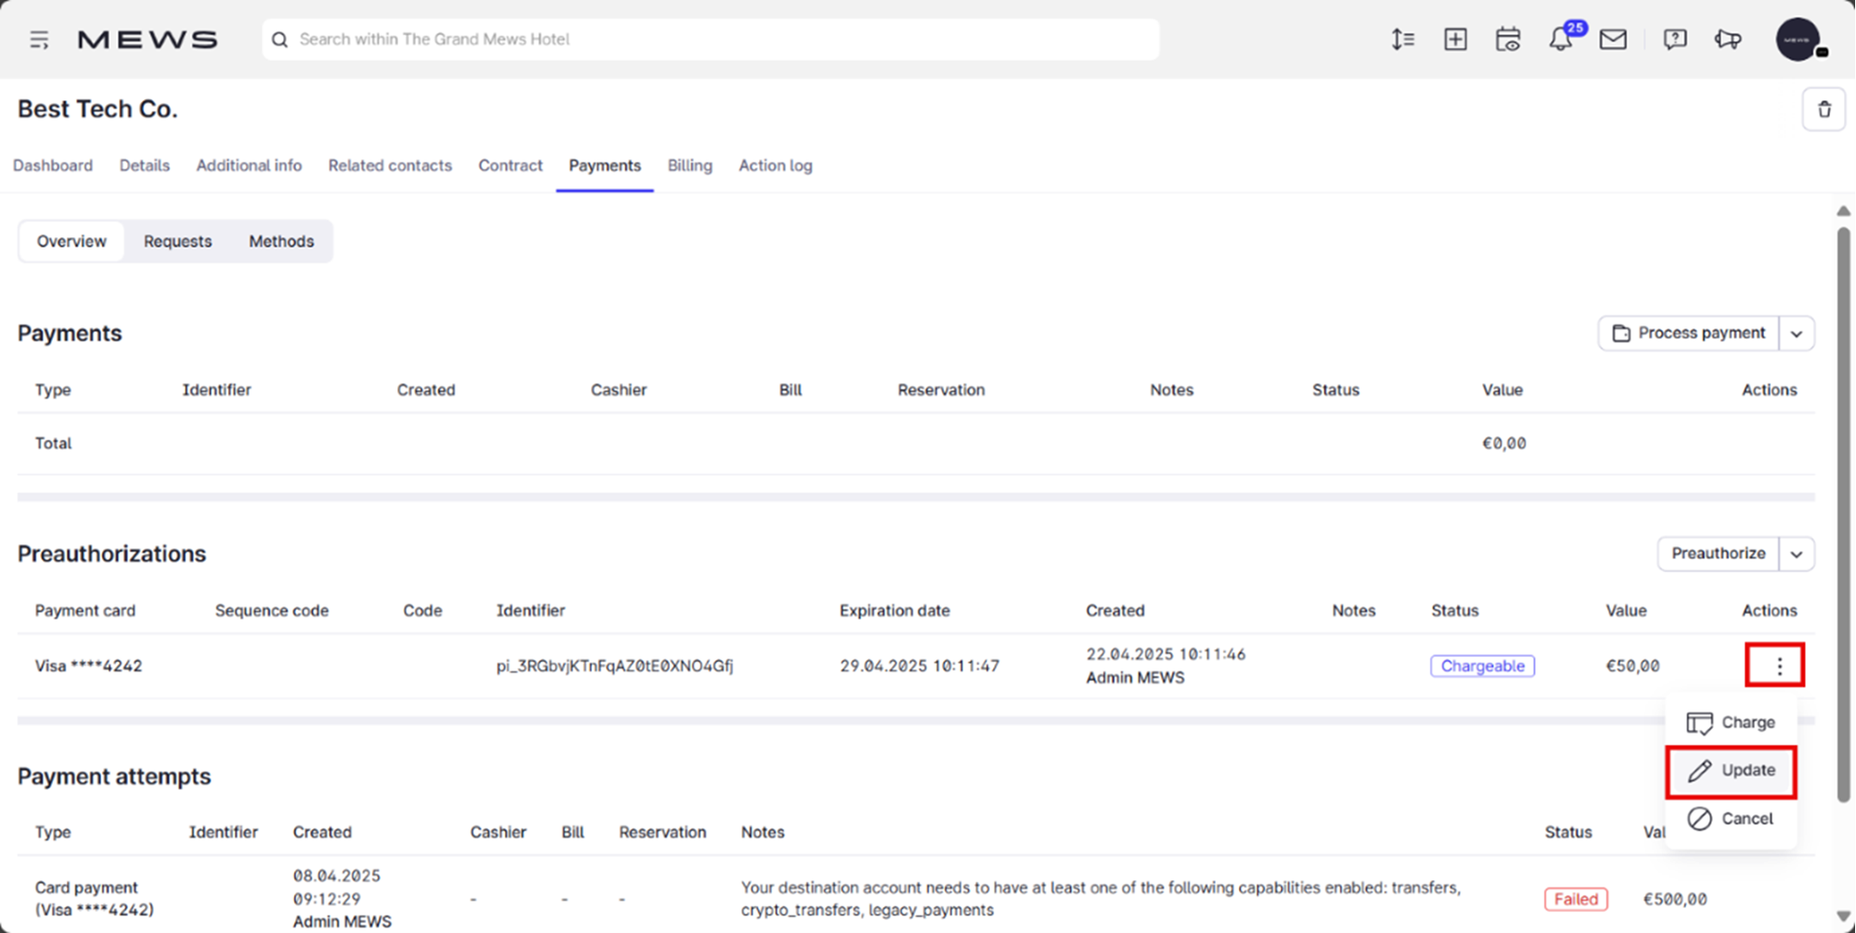Viewport: 1856px width, 933px height.
Task: Open the help question-mark icon
Action: 1674,40
